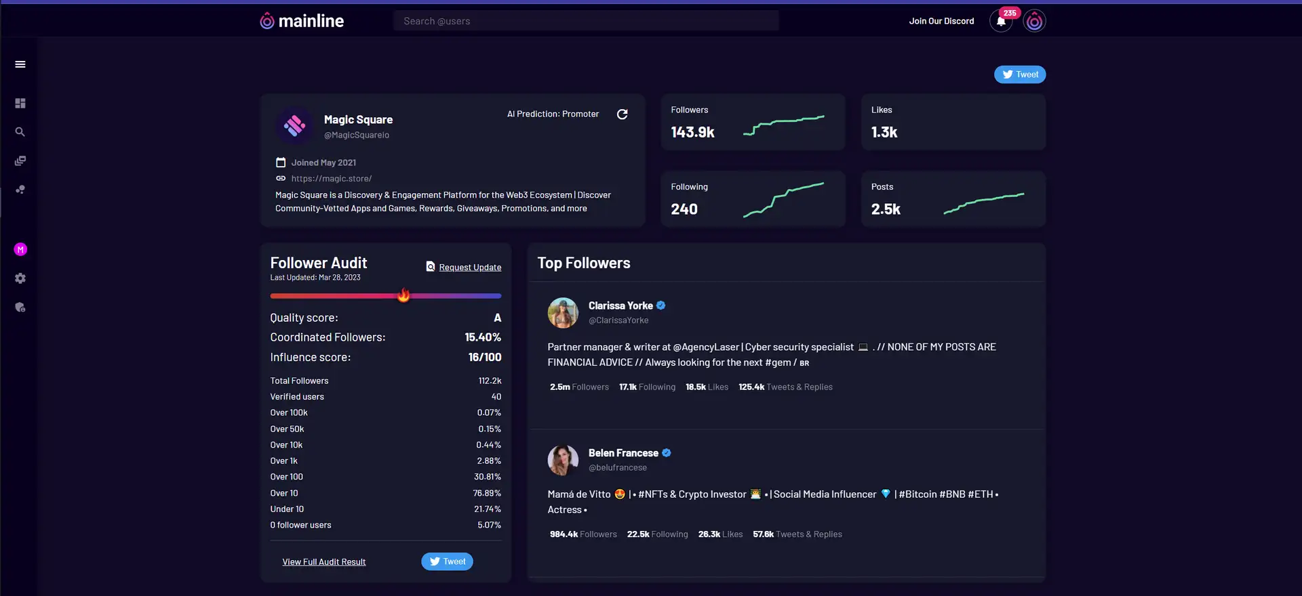Click Request Update in Follower Audit
Viewport: 1302px width, 596px height.
click(x=470, y=268)
